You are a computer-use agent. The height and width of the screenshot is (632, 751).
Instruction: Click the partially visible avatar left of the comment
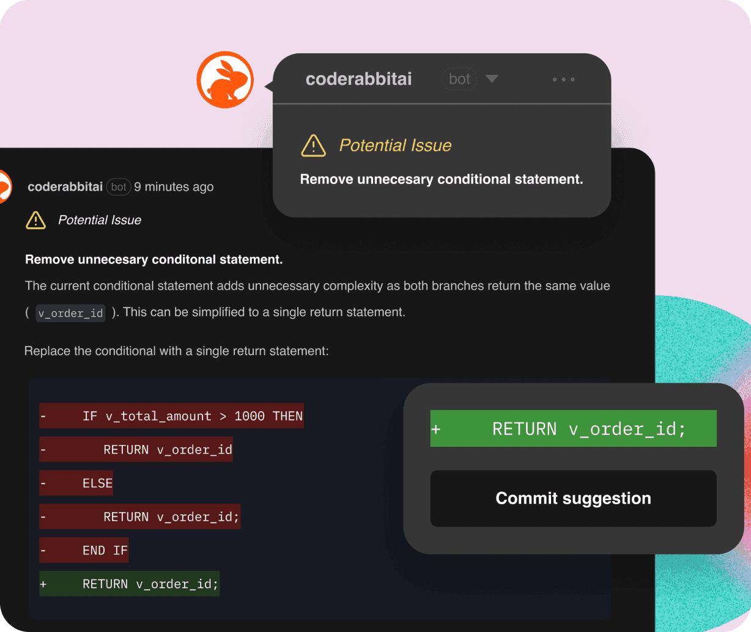4,187
